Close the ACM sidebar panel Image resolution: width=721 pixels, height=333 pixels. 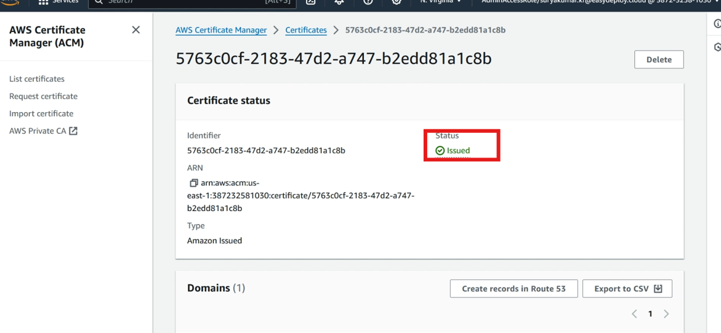(x=135, y=30)
